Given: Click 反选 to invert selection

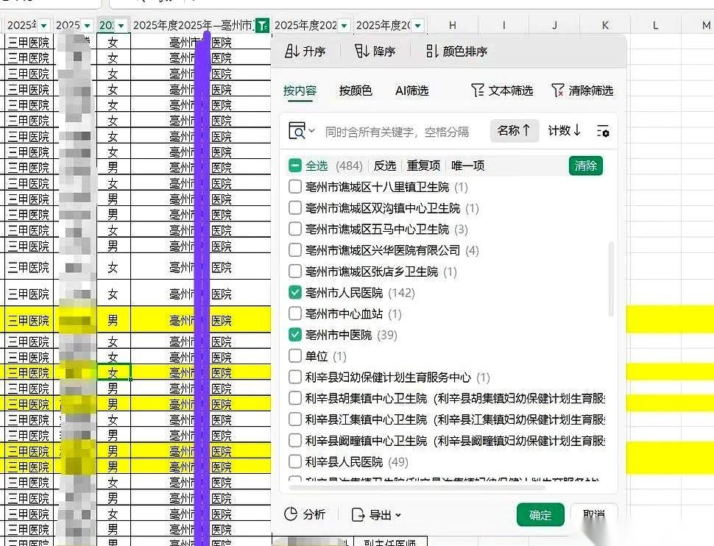Looking at the screenshot, I should coord(385,166).
